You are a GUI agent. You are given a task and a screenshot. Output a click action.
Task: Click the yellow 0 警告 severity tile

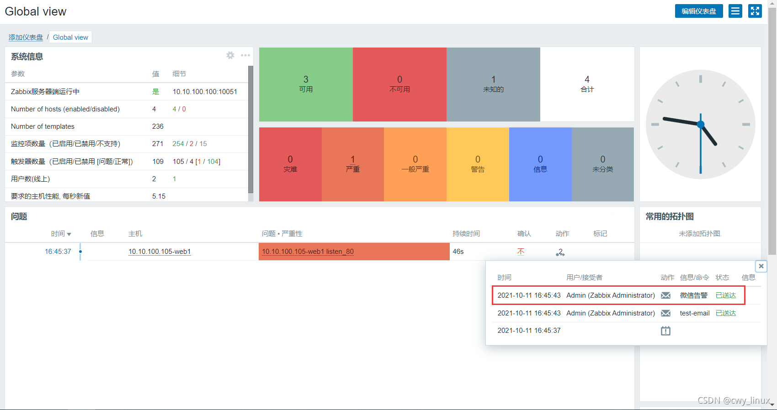coord(478,164)
